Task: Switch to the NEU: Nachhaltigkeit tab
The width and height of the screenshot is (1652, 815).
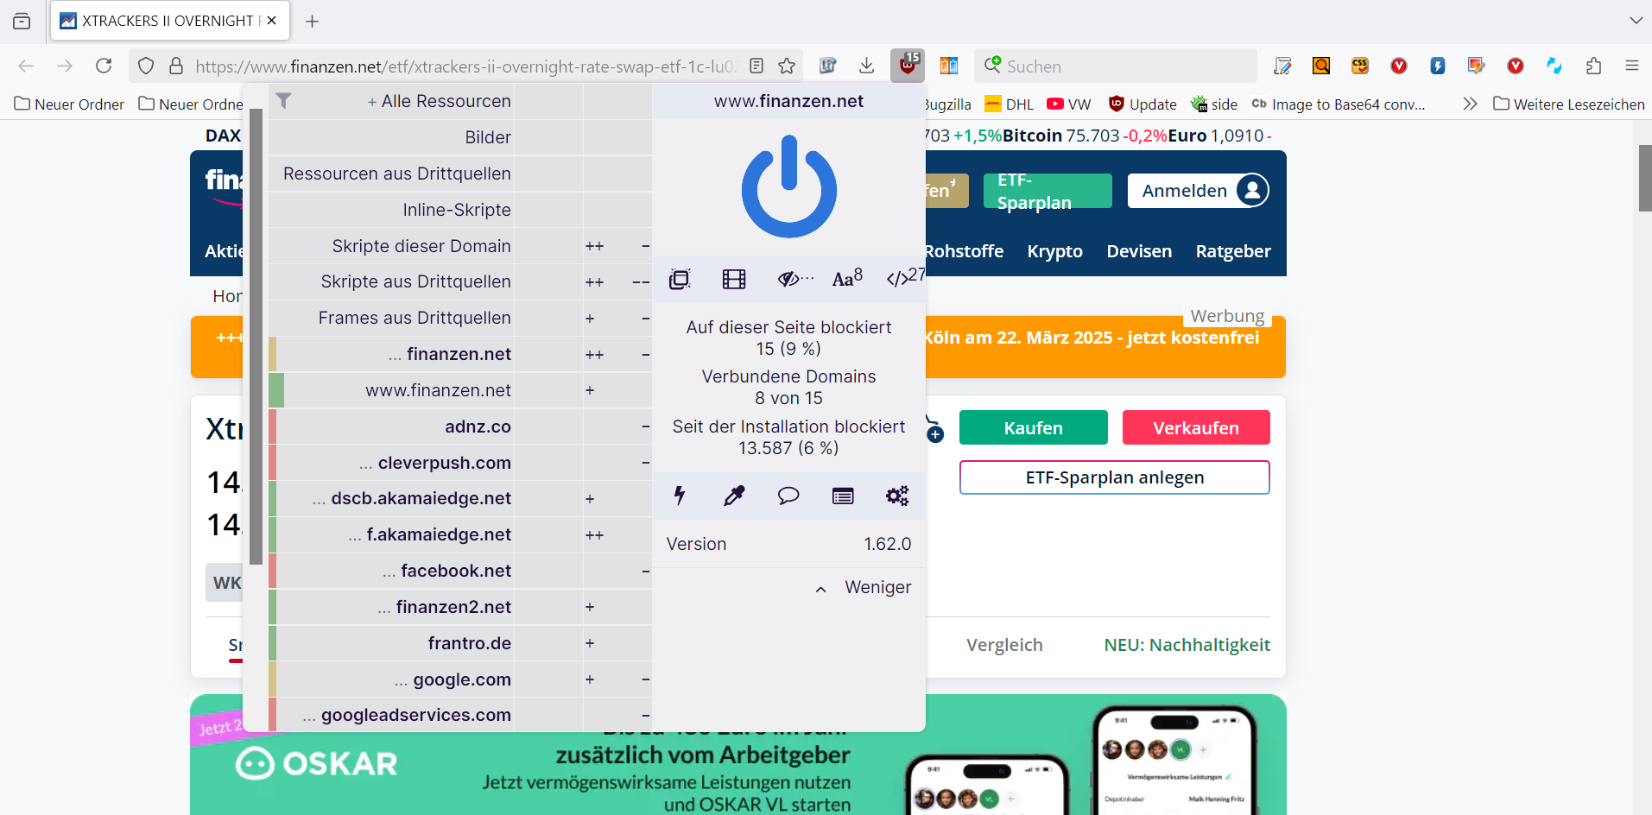Action: [x=1187, y=645]
